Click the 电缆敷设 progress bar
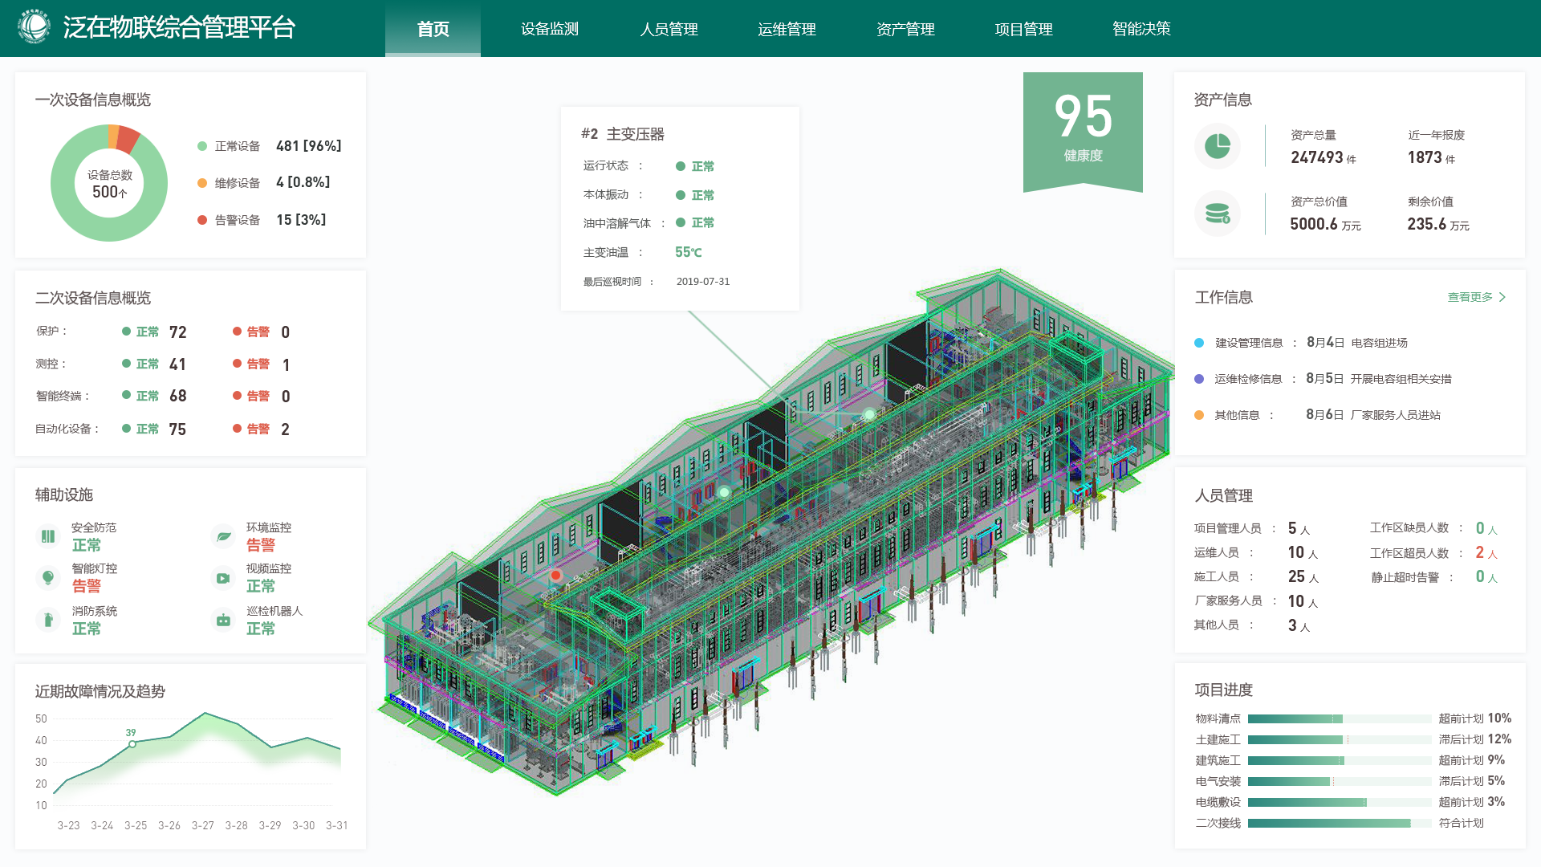The height and width of the screenshot is (867, 1541). coord(1339,802)
